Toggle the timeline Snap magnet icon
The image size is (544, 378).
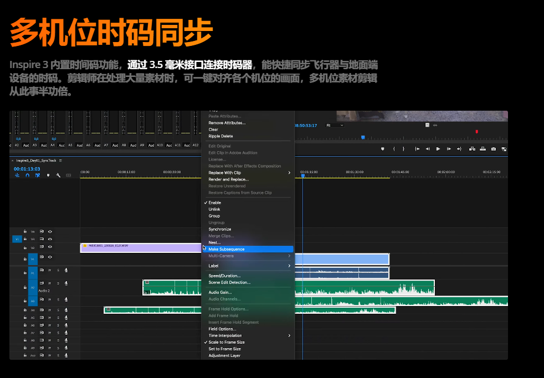point(27,175)
